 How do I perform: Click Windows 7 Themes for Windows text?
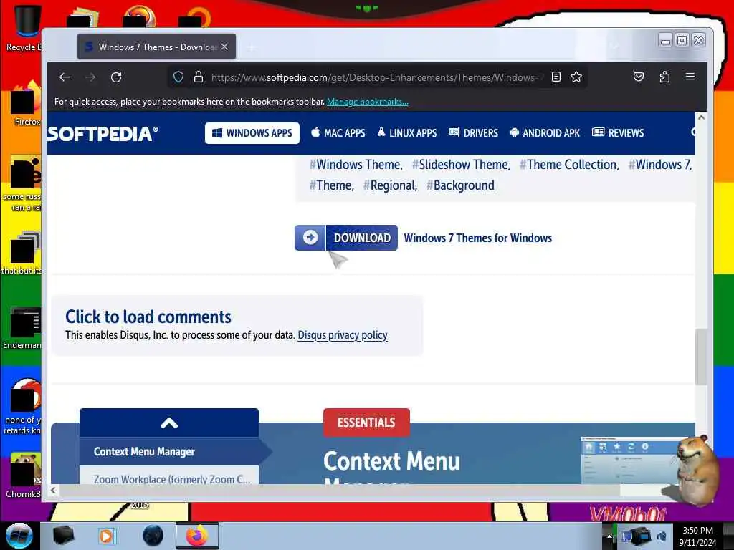pyautogui.click(x=478, y=238)
